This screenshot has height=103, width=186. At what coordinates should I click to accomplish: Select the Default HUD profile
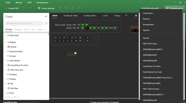[146, 38]
